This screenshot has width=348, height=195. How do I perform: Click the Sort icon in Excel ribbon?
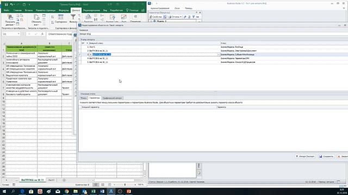[x=60, y=17]
